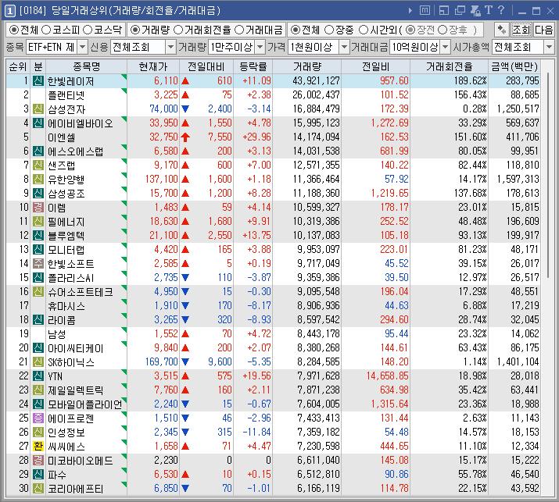
Task: Click the 환 badge on 씨씨에스 row
Action: [38, 446]
